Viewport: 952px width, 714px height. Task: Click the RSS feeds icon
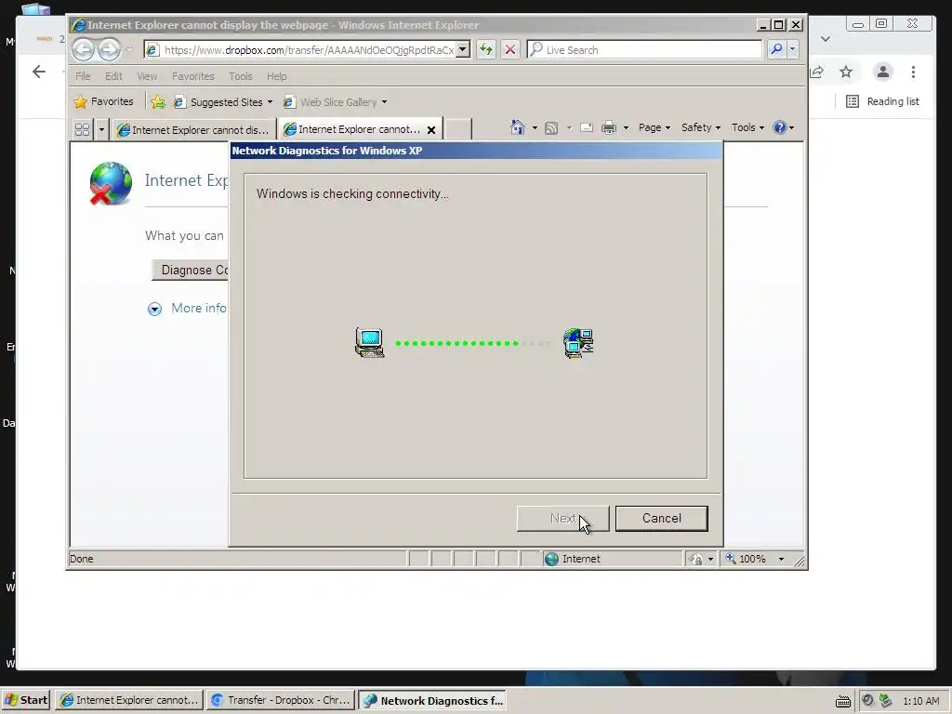(551, 128)
